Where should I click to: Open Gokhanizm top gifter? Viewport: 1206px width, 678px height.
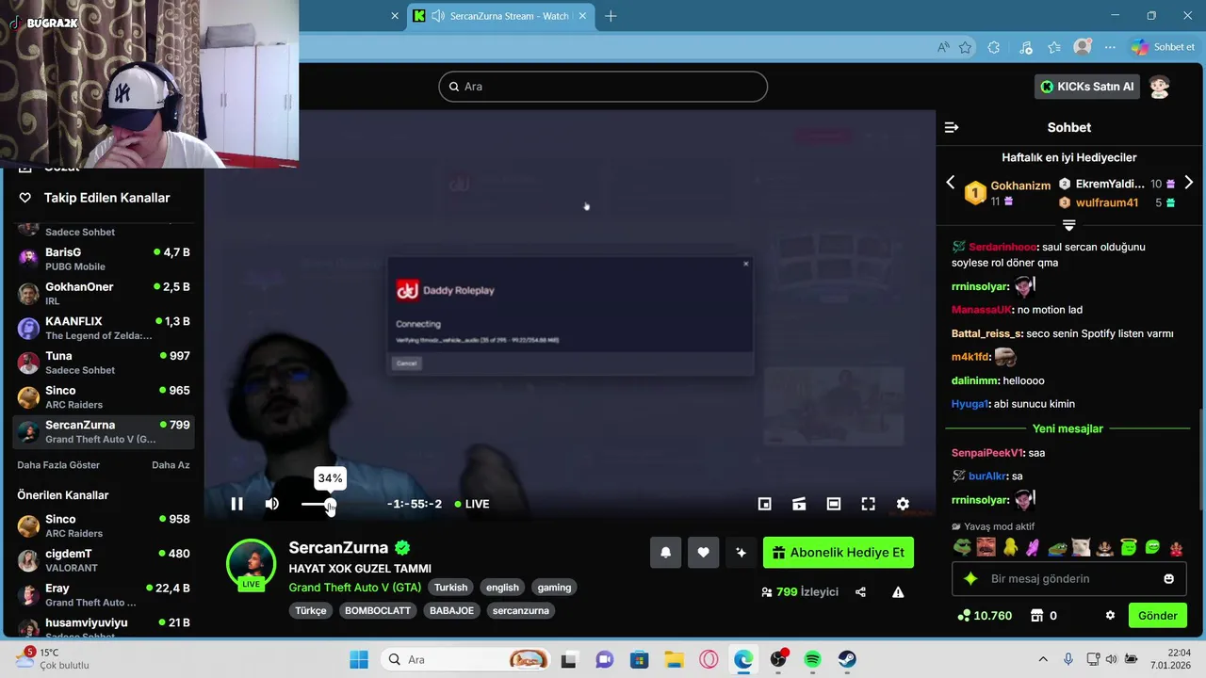tap(1020, 186)
